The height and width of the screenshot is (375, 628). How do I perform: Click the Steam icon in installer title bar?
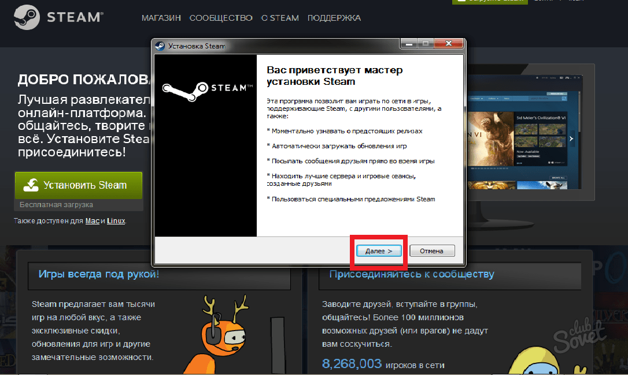pyautogui.click(x=160, y=46)
